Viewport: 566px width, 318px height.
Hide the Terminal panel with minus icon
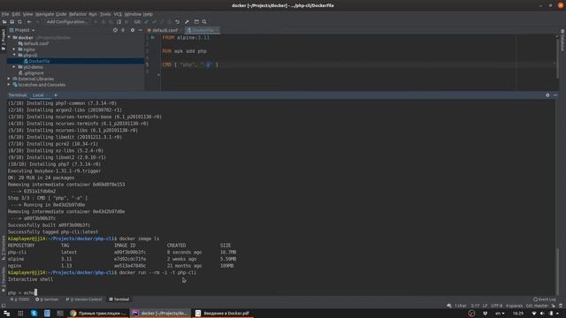(x=555, y=95)
